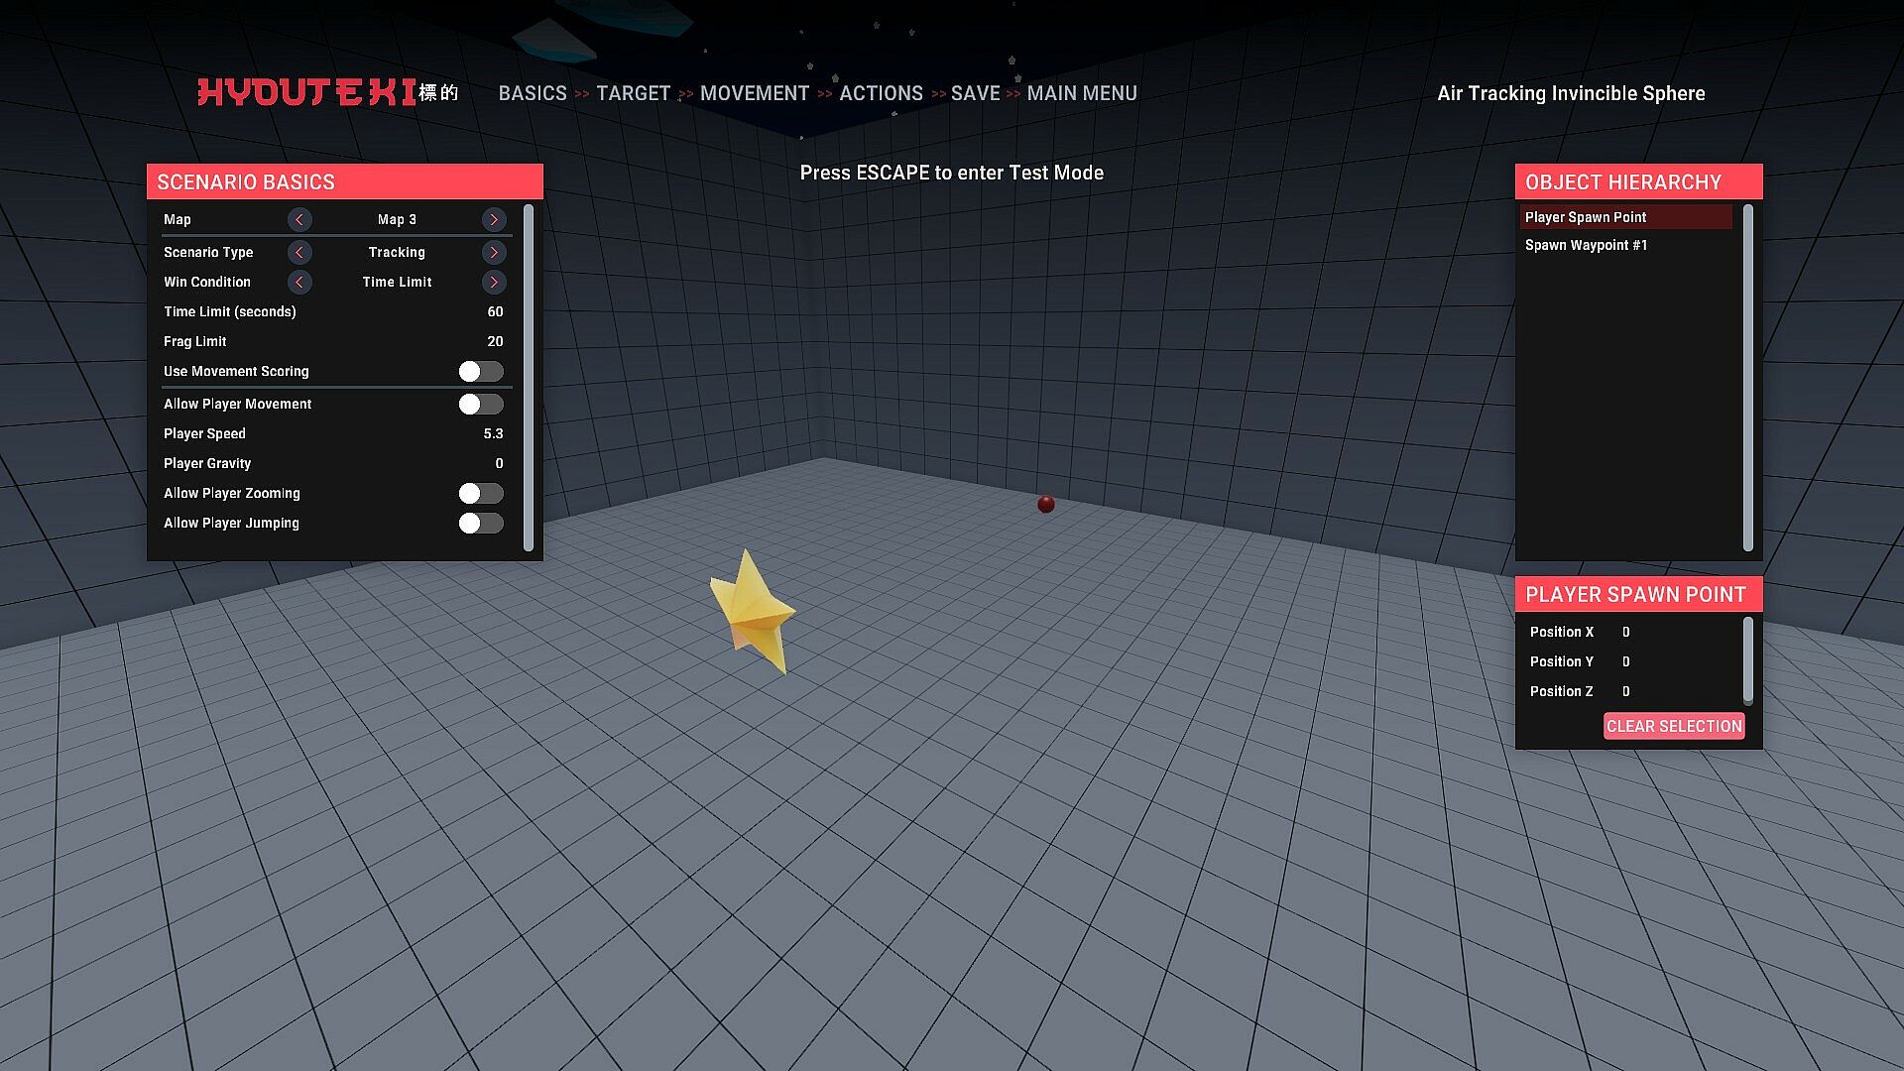
Task: Select next Scenario Type with right arrow
Action: (493, 252)
